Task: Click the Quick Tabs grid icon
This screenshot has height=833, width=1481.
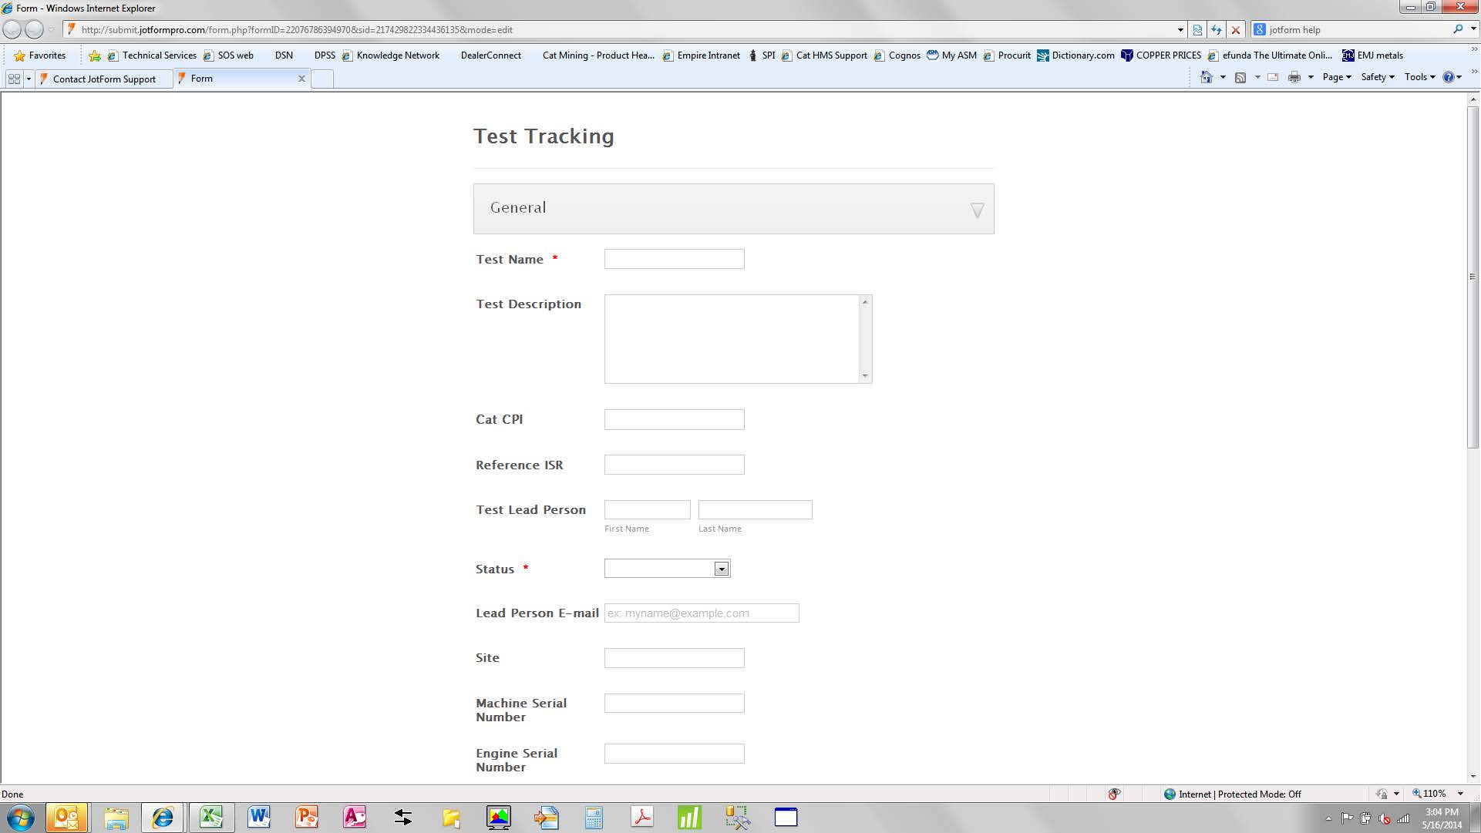Action: coord(14,79)
